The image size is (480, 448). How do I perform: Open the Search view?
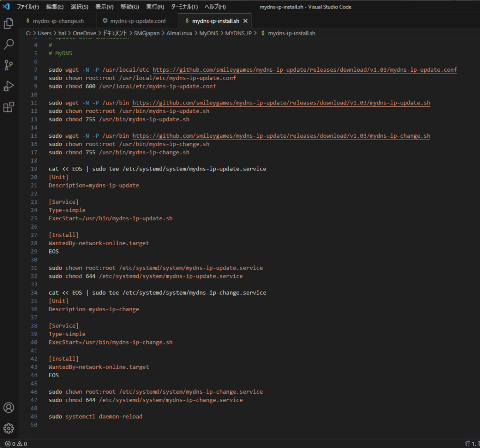point(8,44)
